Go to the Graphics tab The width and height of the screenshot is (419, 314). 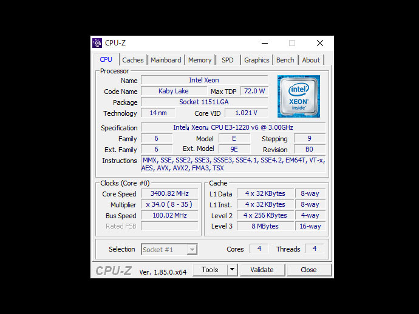coord(256,60)
